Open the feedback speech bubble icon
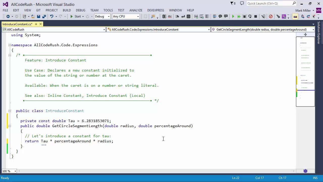 242,3
